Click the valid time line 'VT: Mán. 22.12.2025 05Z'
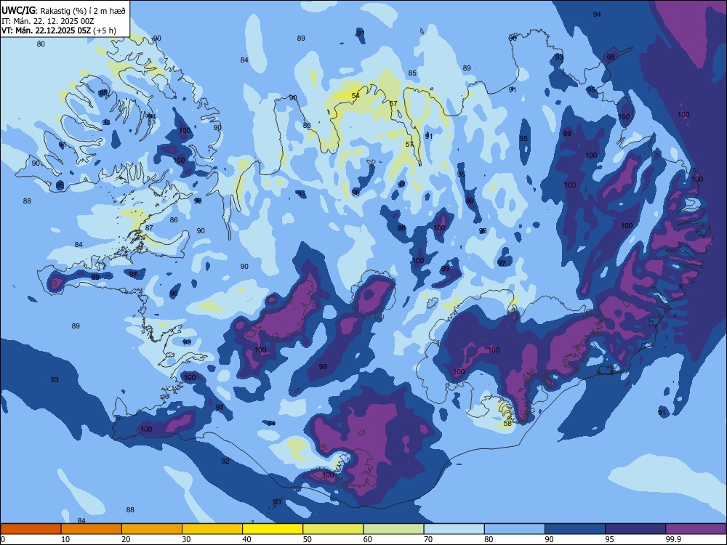Viewport: 727px width, 545px height. (47, 31)
